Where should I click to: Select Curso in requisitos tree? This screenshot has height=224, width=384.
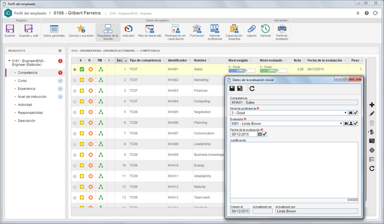click(x=22, y=81)
